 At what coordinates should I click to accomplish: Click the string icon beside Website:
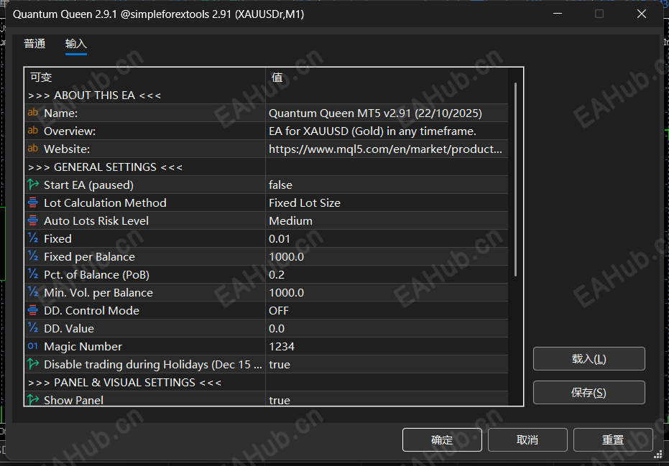point(33,149)
